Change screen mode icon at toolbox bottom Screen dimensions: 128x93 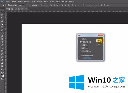pyautogui.click(x=2, y=79)
